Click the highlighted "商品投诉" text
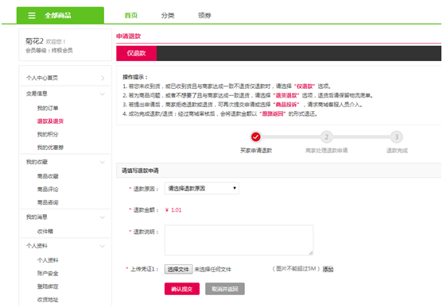The image size is (443, 307). [286, 105]
